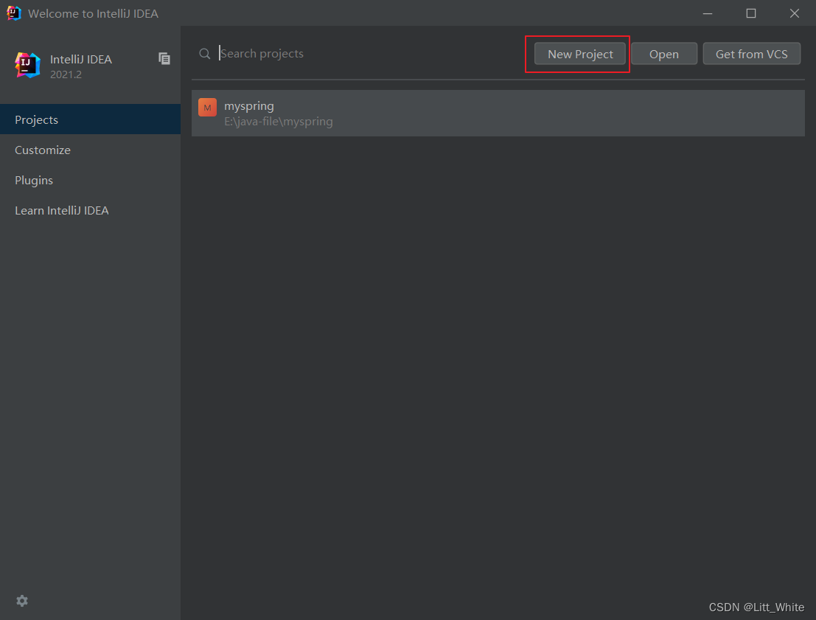The image size is (816, 620).
Task: Click the search magnifier icon
Action: (x=204, y=54)
